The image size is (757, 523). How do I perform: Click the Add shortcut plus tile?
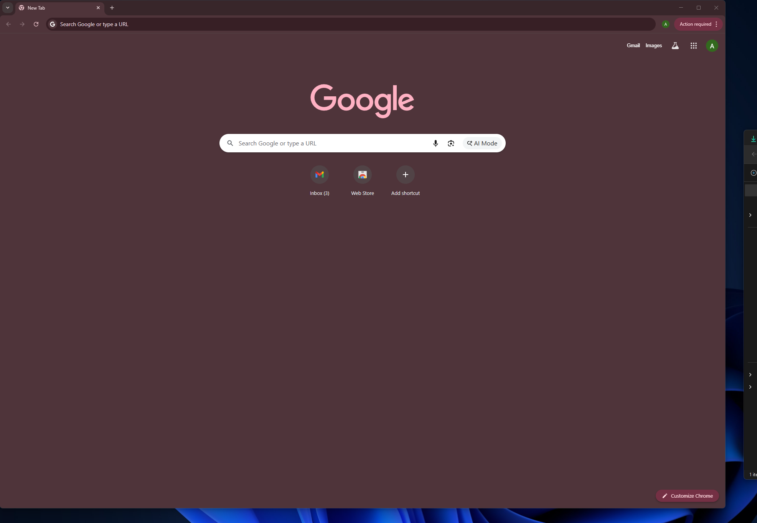[405, 175]
